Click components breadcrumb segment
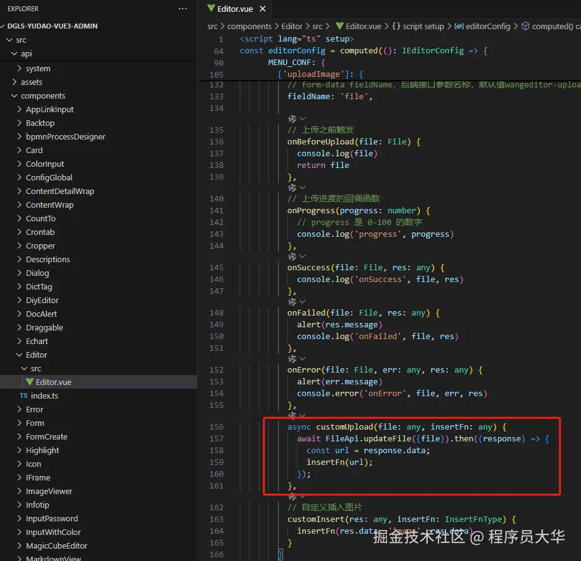581x561 pixels. tap(249, 26)
